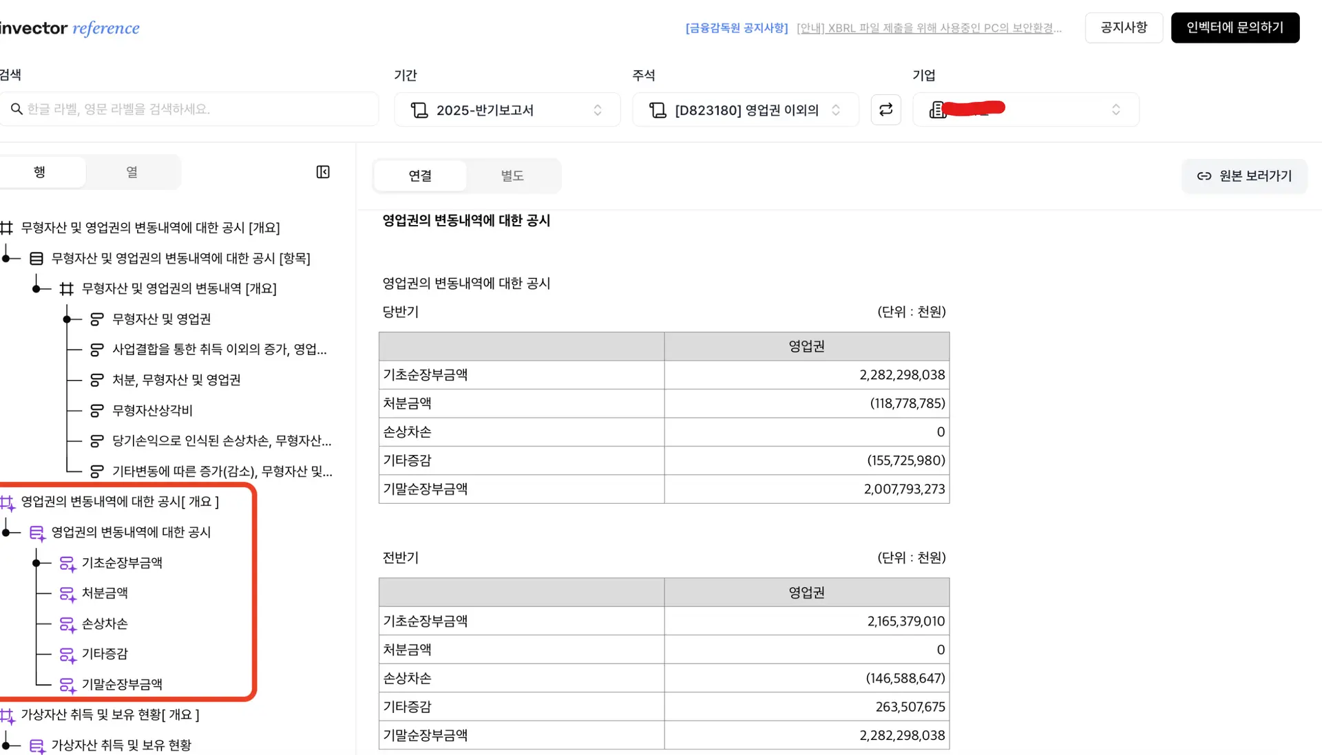Click the 인벡터에 문의하기 button

(x=1235, y=28)
